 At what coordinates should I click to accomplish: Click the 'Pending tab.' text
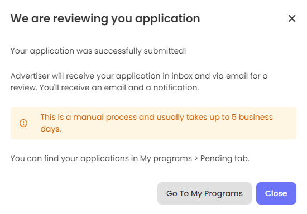click(225, 158)
